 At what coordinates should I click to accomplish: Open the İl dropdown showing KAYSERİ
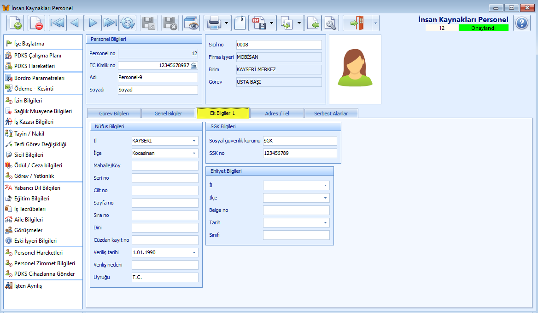(x=193, y=141)
